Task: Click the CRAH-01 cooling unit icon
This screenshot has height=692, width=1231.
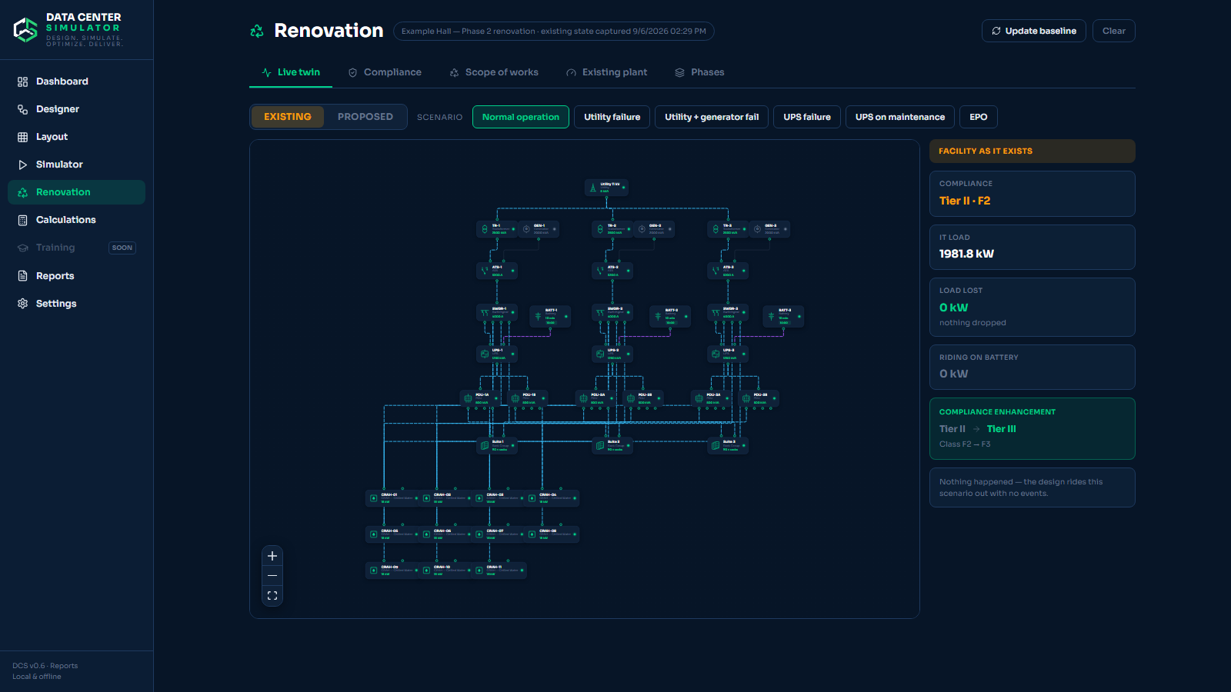Action: click(x=374, y=498)
